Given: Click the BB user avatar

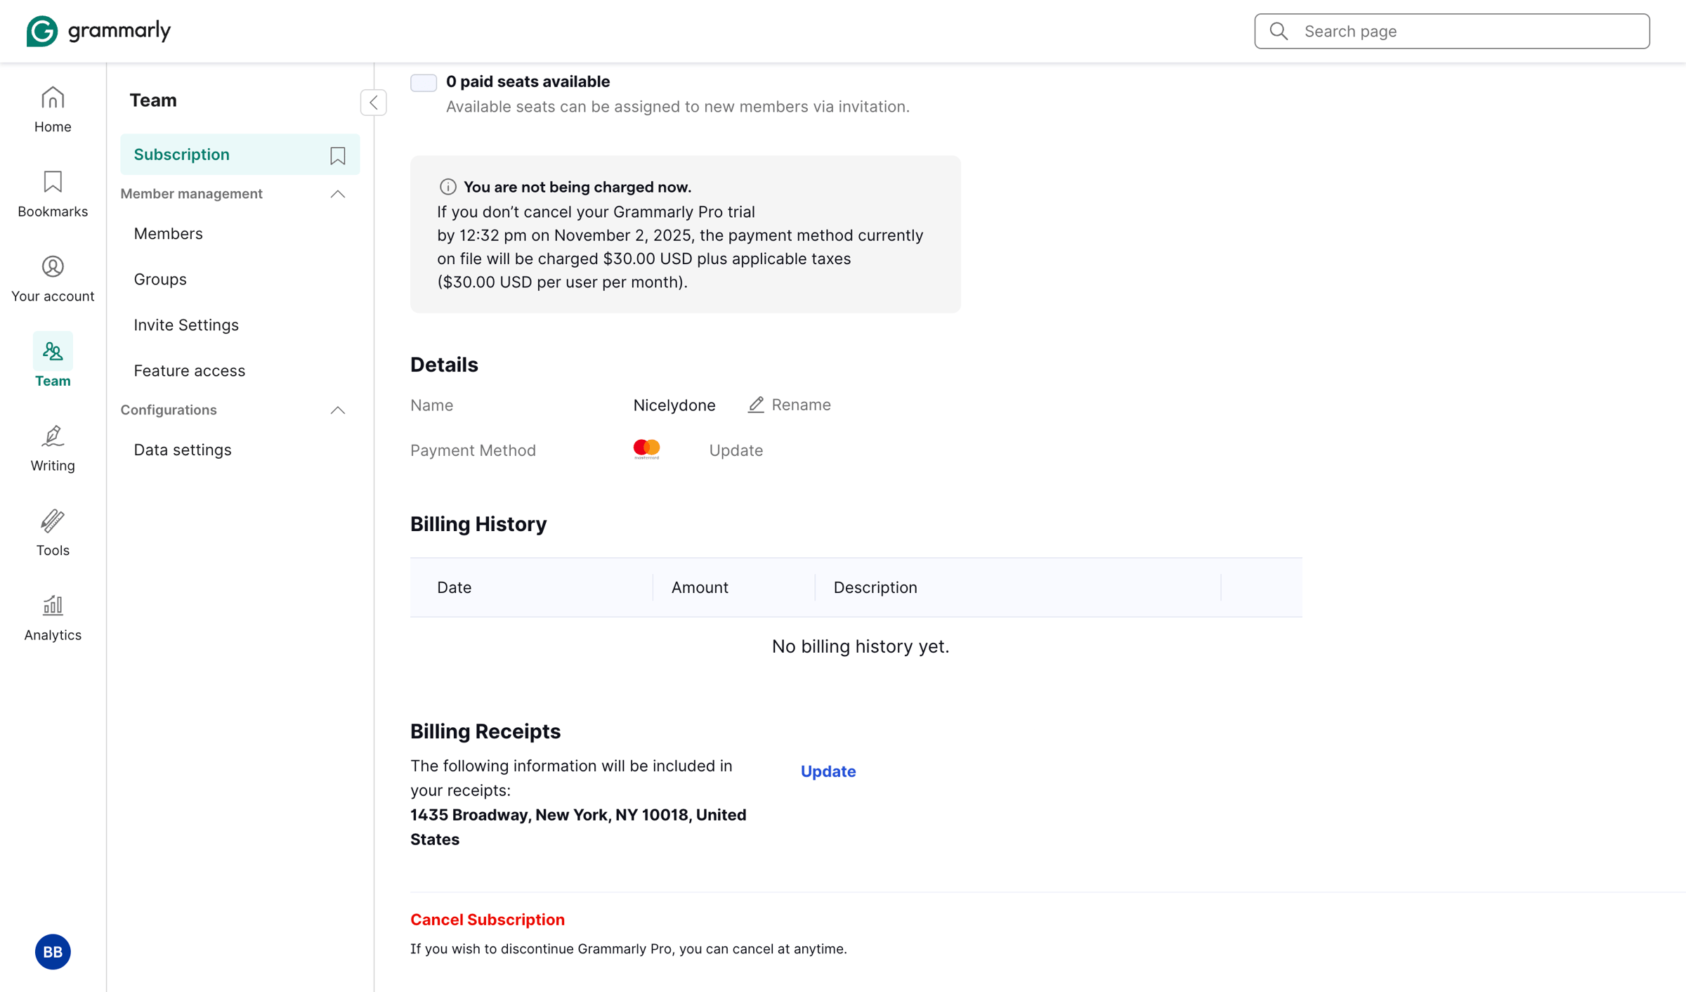Looking at the screenshot, I should 53,952.
